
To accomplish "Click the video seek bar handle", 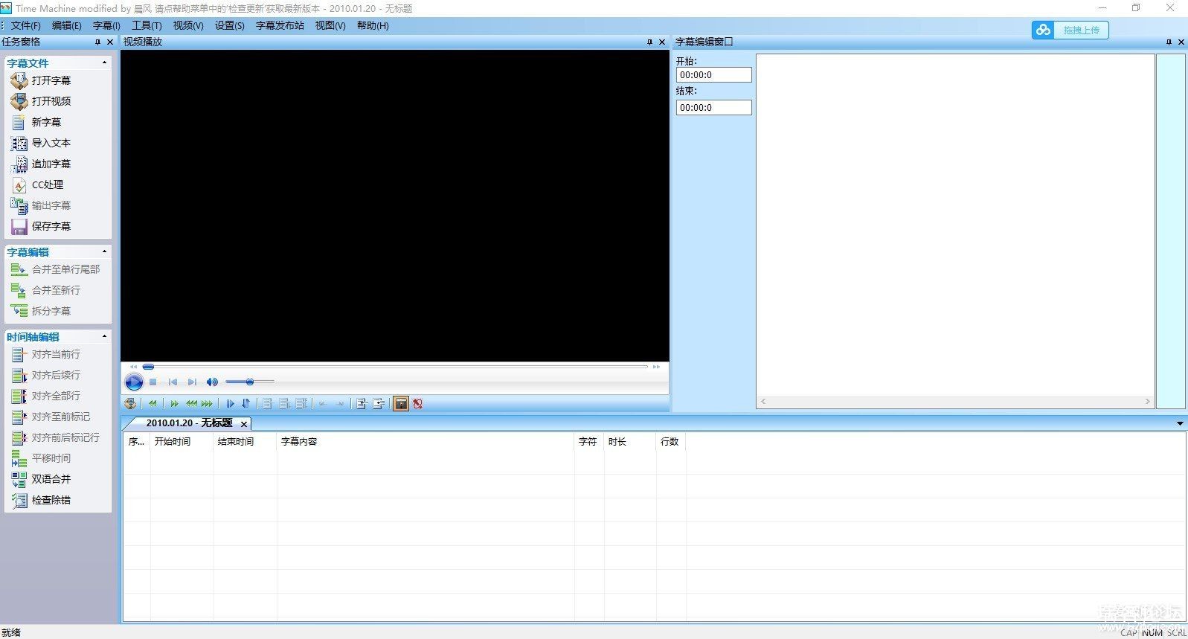I will (x=149, y=367).
